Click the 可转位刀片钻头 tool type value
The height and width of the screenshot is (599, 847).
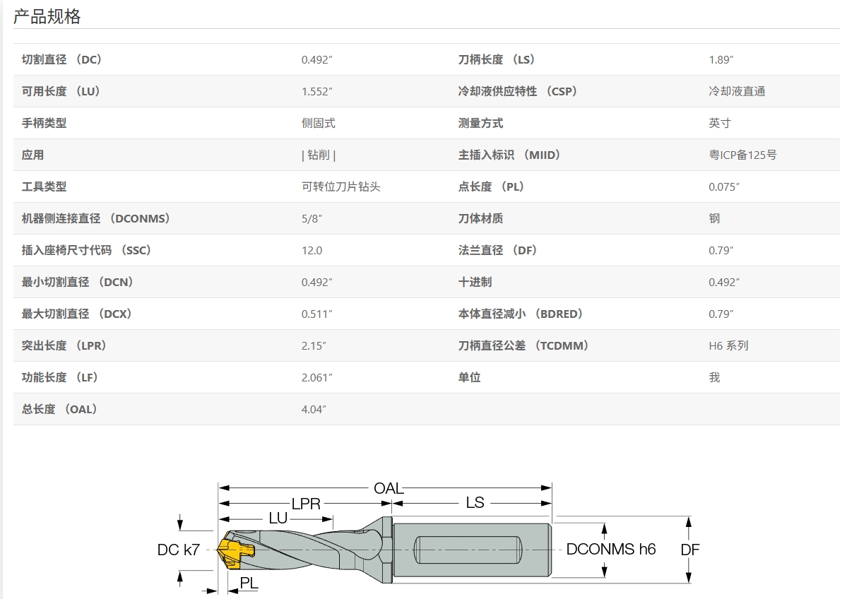340,187
